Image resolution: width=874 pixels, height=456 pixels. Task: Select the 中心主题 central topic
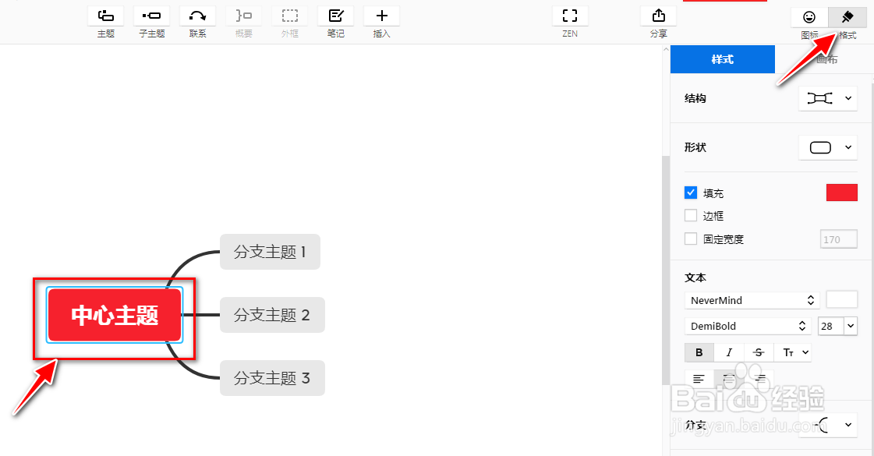[x=115, y=315]
